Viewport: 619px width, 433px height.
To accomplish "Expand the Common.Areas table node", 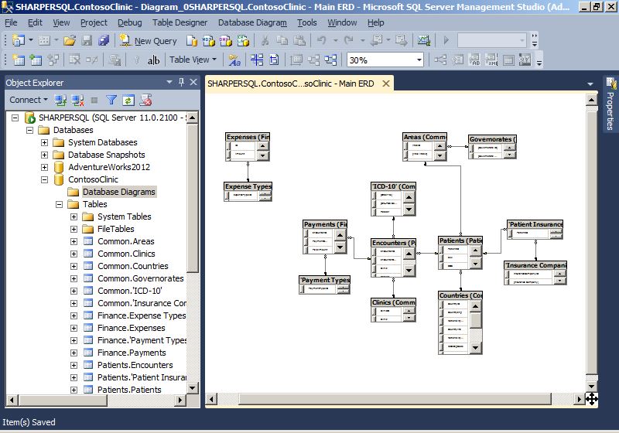I will 74,241.
